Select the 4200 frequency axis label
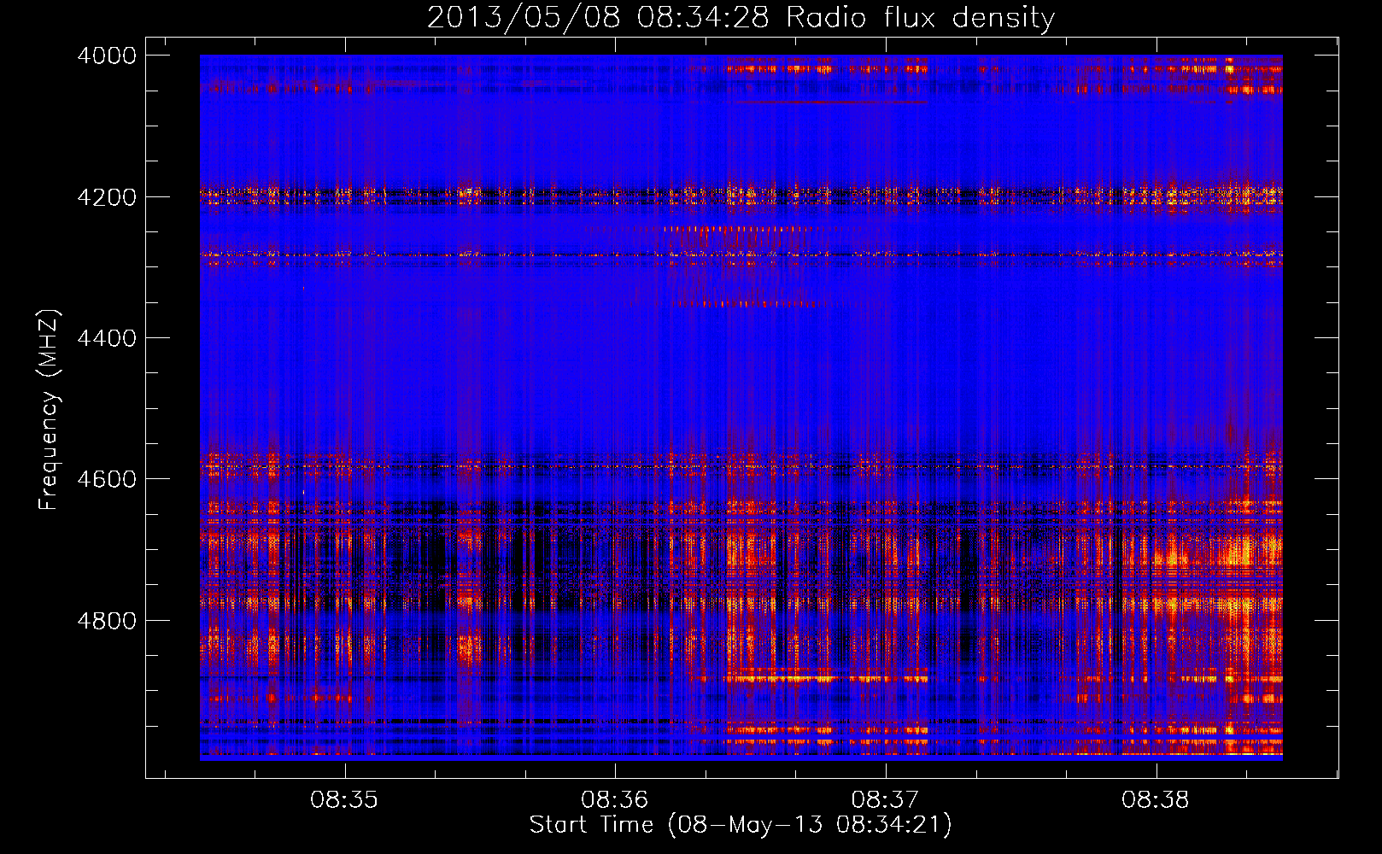This screenshot has width=1382, height=854. (x=107, y=197)
